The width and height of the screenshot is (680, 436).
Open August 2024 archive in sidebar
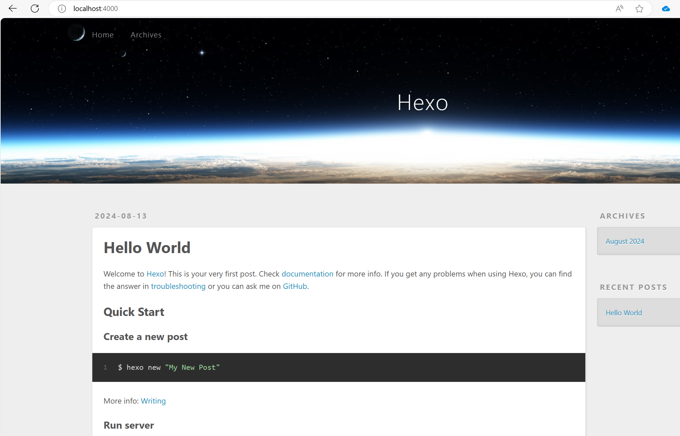click(x=624, y=241)
